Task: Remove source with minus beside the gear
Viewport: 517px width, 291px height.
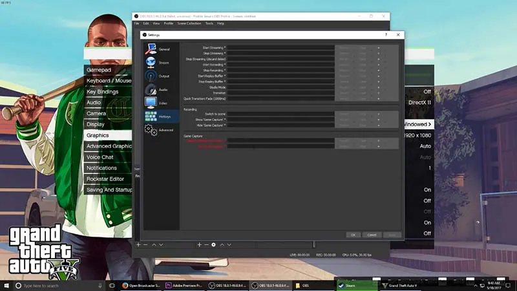Action: coord(206,245)
